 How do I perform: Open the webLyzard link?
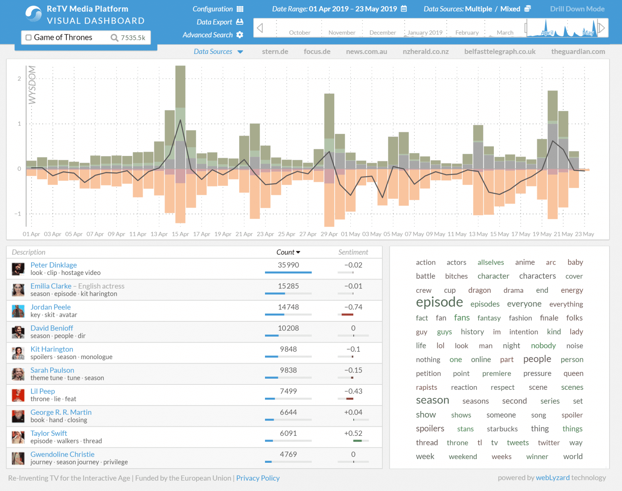point(553,478)
